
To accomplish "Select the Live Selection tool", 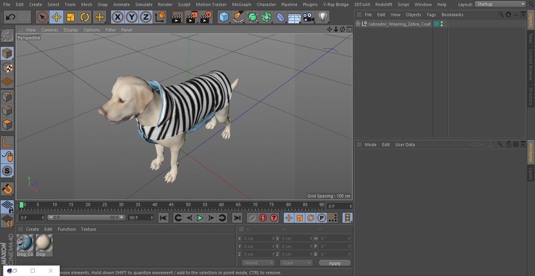I will 42,17.
